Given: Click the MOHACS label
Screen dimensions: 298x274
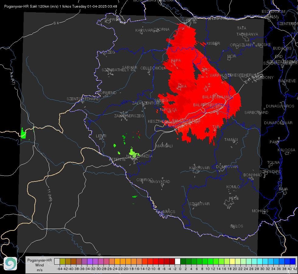Looking at the screenshot, I should 260,211.
